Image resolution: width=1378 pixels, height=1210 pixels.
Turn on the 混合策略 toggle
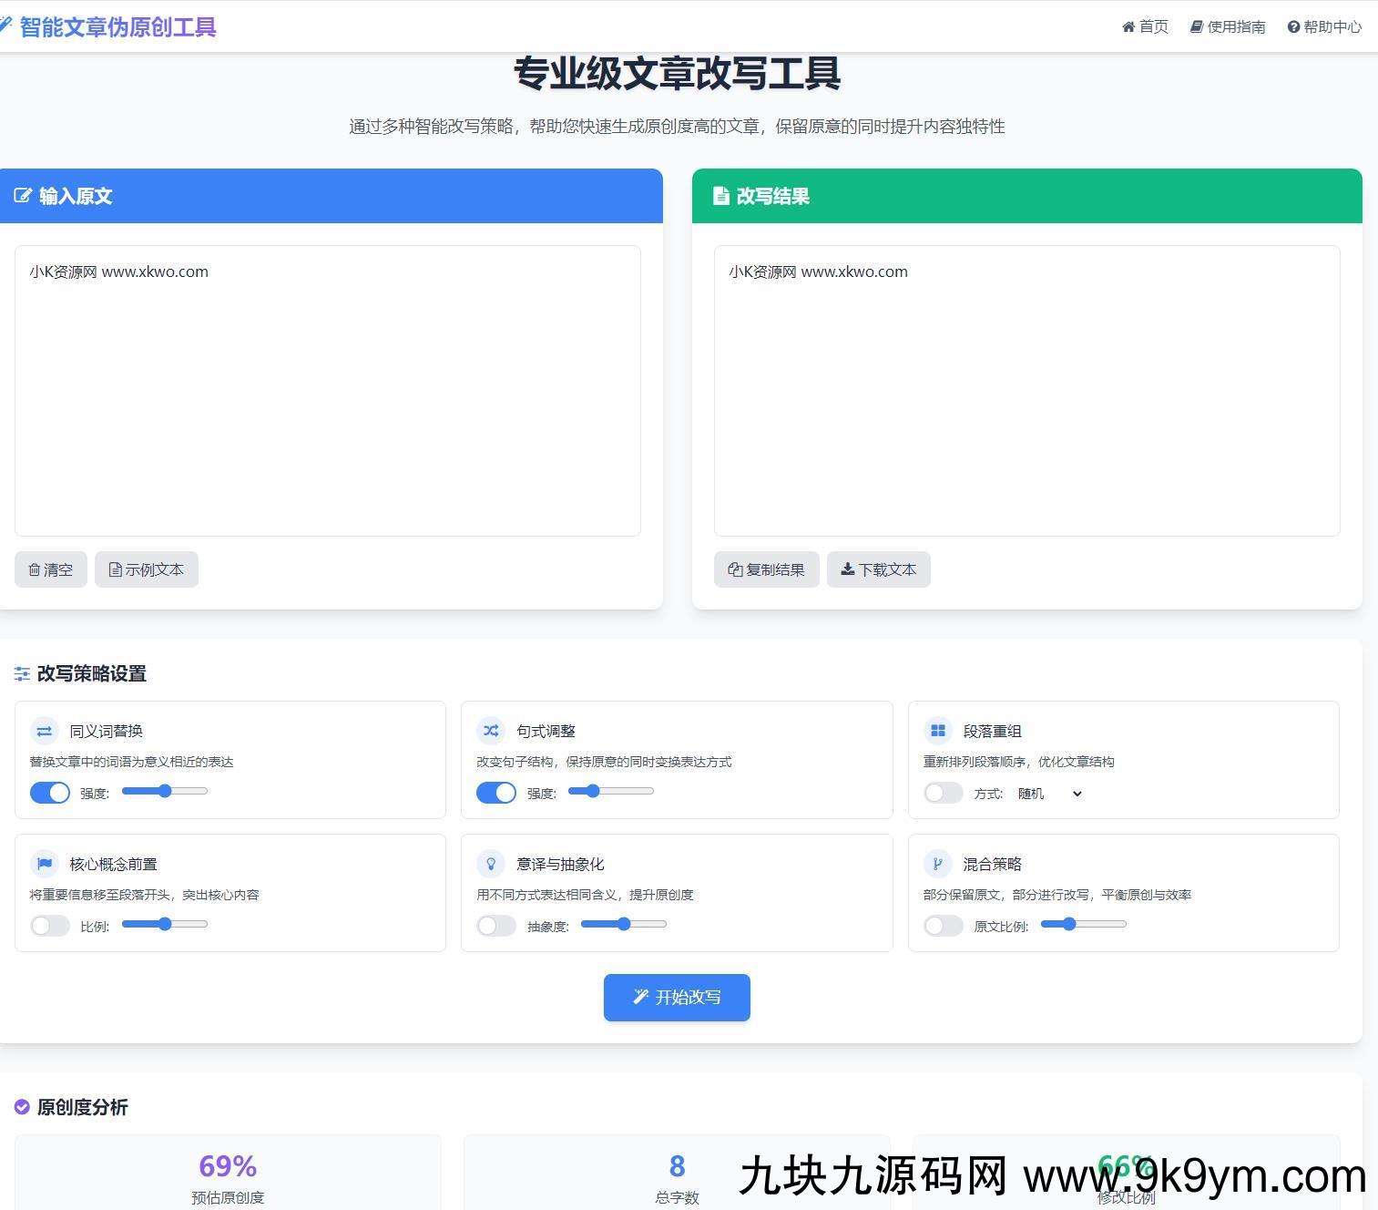pyautogui.click(x=943, y=925)
